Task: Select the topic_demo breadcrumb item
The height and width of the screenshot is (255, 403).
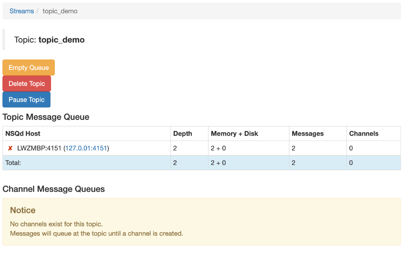Action: coord(60,11)
